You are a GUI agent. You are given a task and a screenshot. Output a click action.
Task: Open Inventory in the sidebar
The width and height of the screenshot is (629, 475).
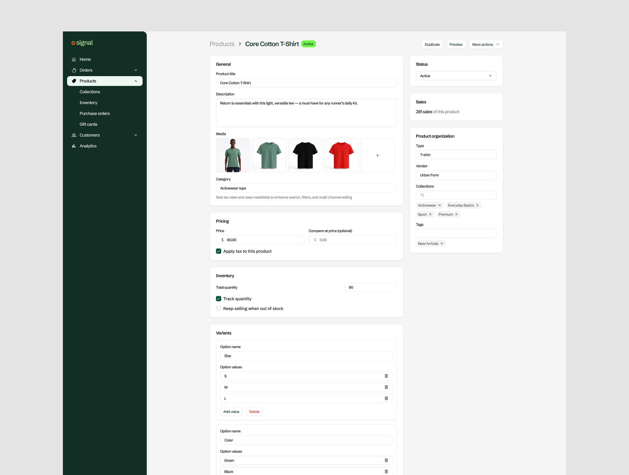pyautogui.click(x=88, y=103)
